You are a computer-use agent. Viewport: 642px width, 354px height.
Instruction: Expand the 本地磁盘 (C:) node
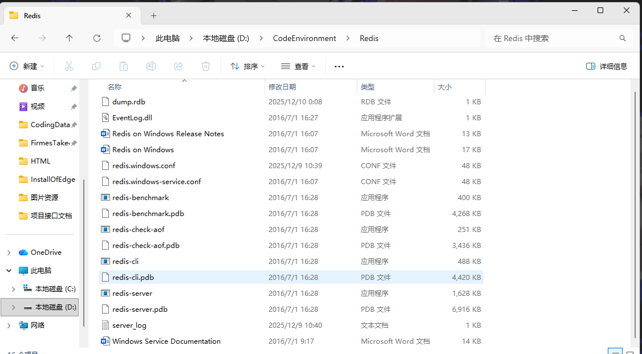coord(14,289)
